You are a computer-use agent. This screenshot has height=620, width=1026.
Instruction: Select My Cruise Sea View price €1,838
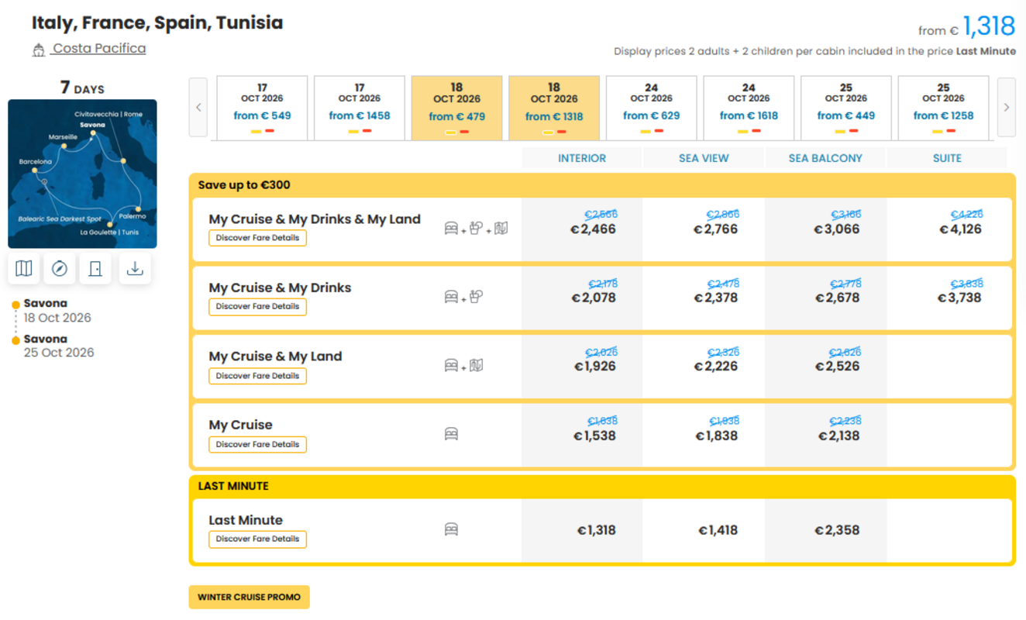[716, 436]
